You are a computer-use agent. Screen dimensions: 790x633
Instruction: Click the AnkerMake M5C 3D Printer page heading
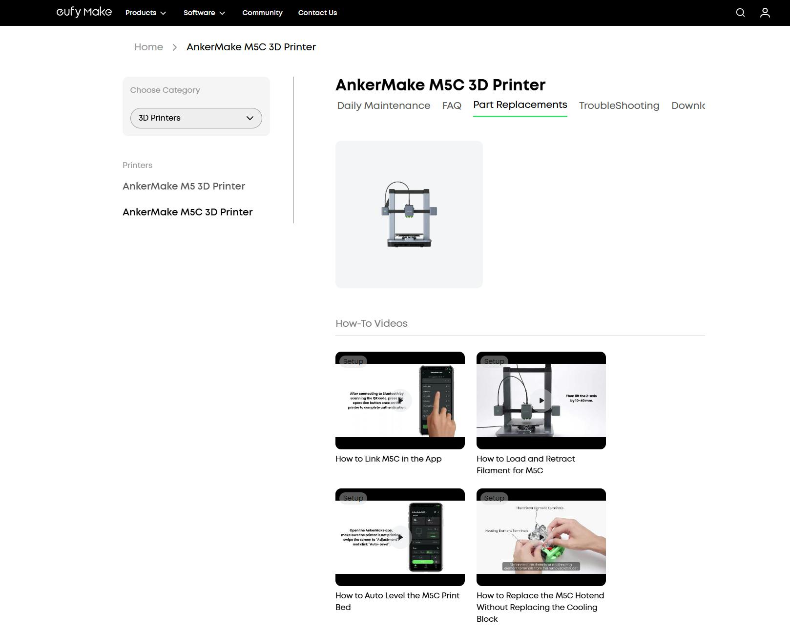coord(440,85)
